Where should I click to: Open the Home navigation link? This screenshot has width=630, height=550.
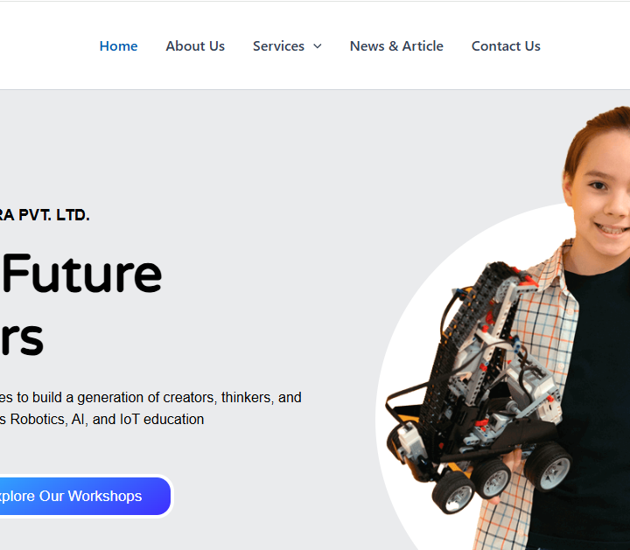118,46
